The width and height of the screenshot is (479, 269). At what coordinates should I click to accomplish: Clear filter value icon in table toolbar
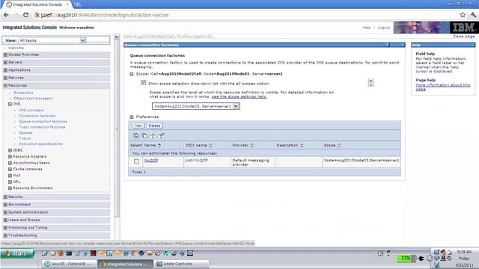pyautogui.click(x=162, y=135)
